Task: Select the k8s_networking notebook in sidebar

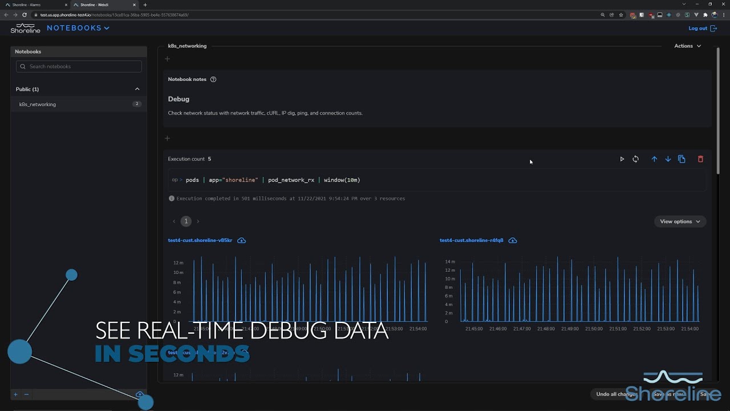Action: click(38, 104)
